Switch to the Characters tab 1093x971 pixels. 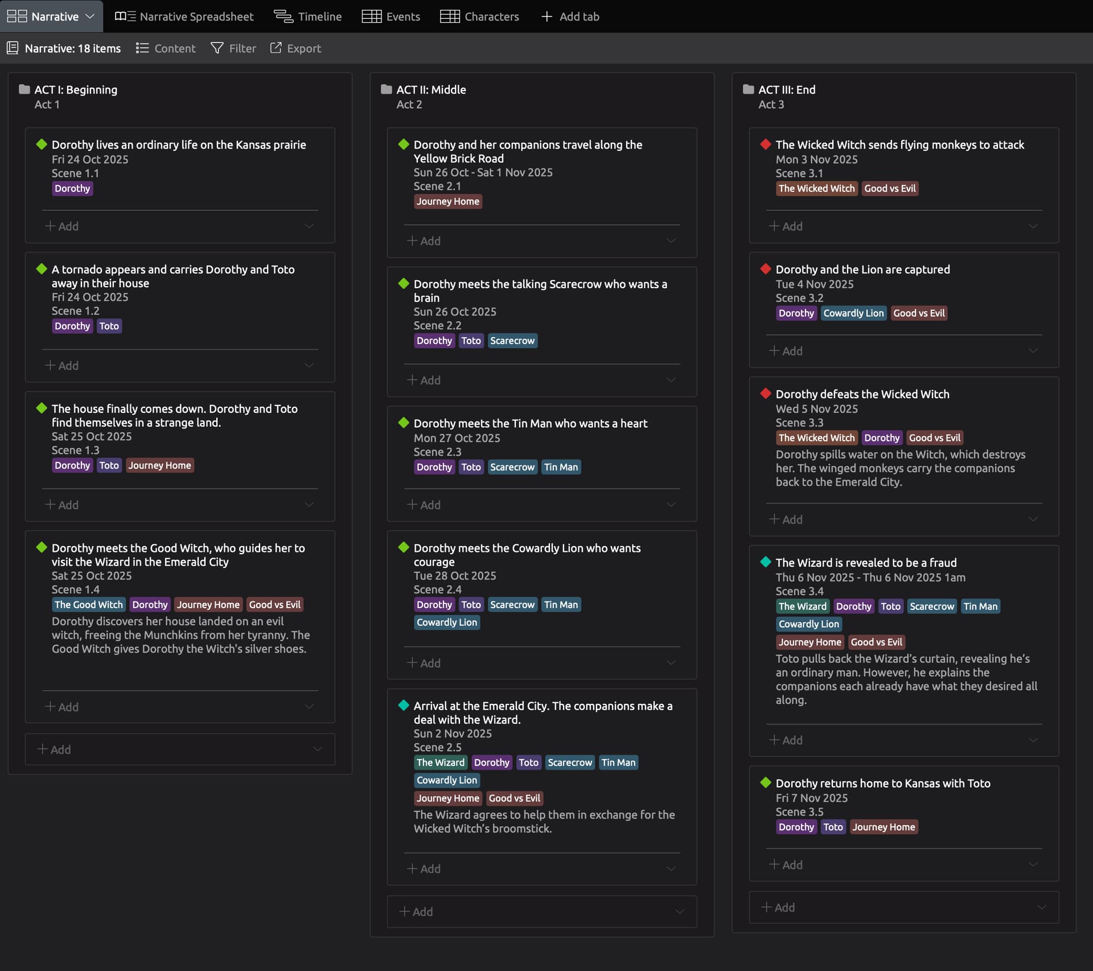pos(479,17)
